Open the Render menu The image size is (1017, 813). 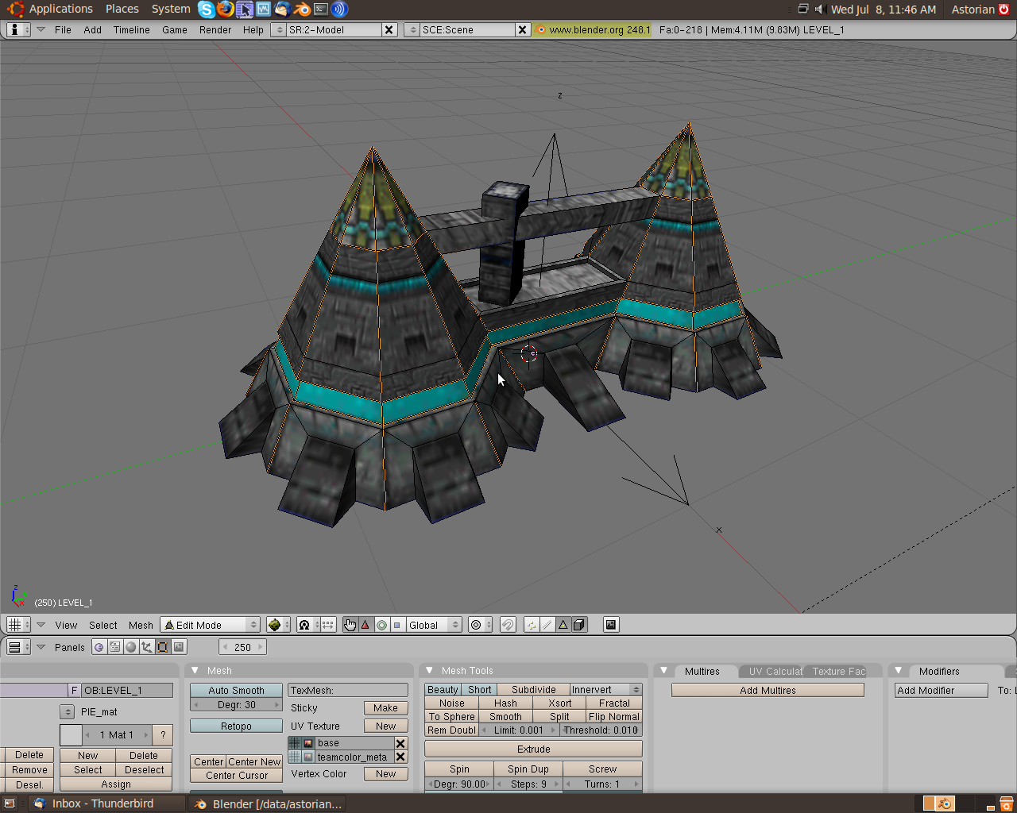[215, 29]
